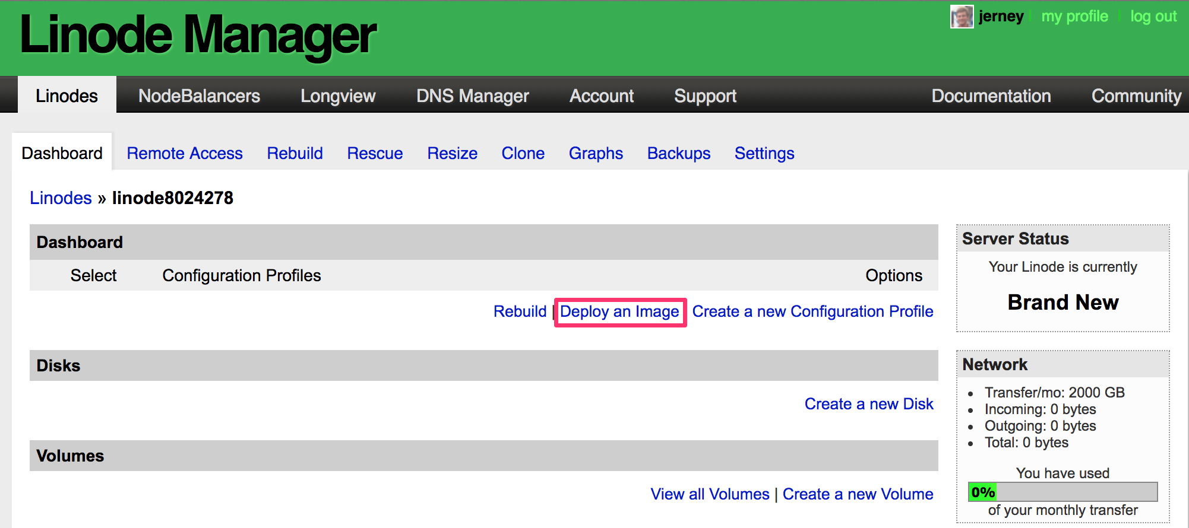Open the View all Volumes link
The height and width of the screenshot is (528, 1189).
710,494
